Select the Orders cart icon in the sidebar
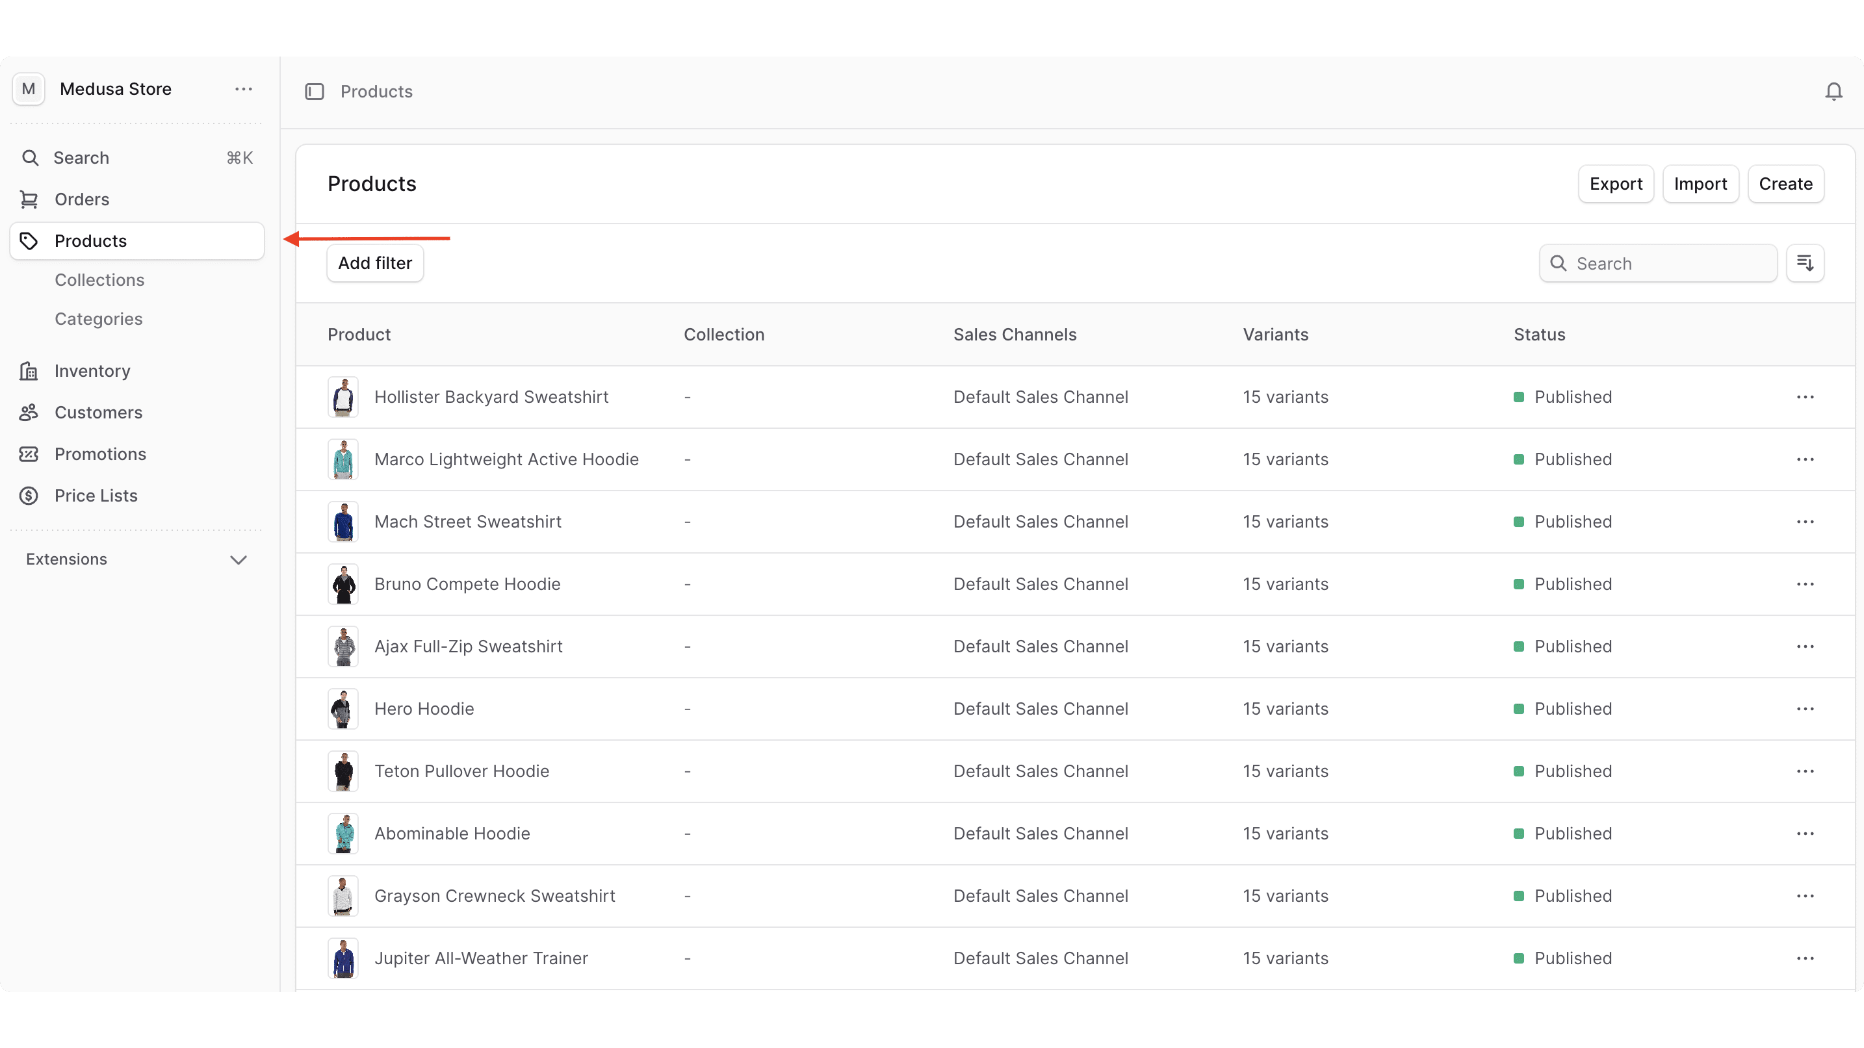This screenshot has width=1864, height=1048. pos(30,199)
